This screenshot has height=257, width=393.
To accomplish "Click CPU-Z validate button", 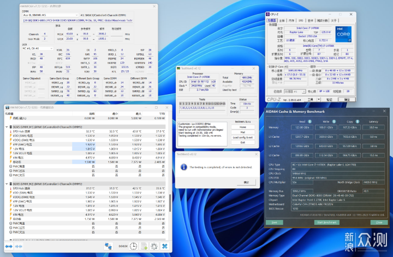I will [329, 100].
